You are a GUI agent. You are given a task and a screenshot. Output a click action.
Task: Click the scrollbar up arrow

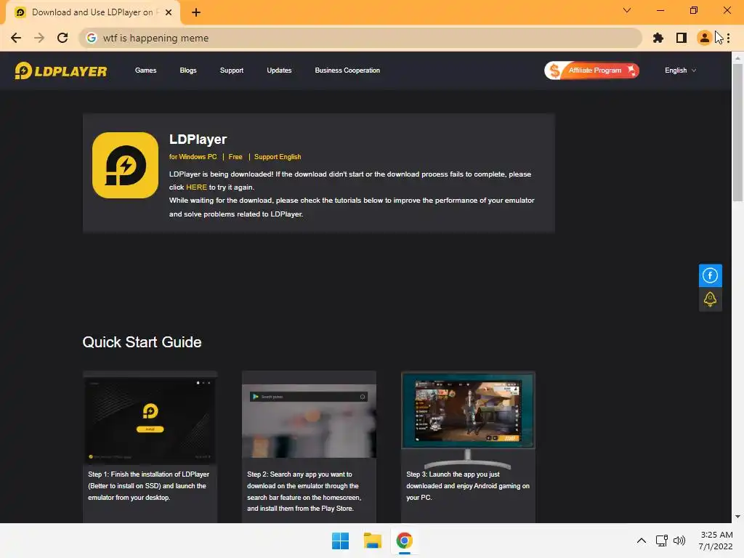click(x=737, y=58)
